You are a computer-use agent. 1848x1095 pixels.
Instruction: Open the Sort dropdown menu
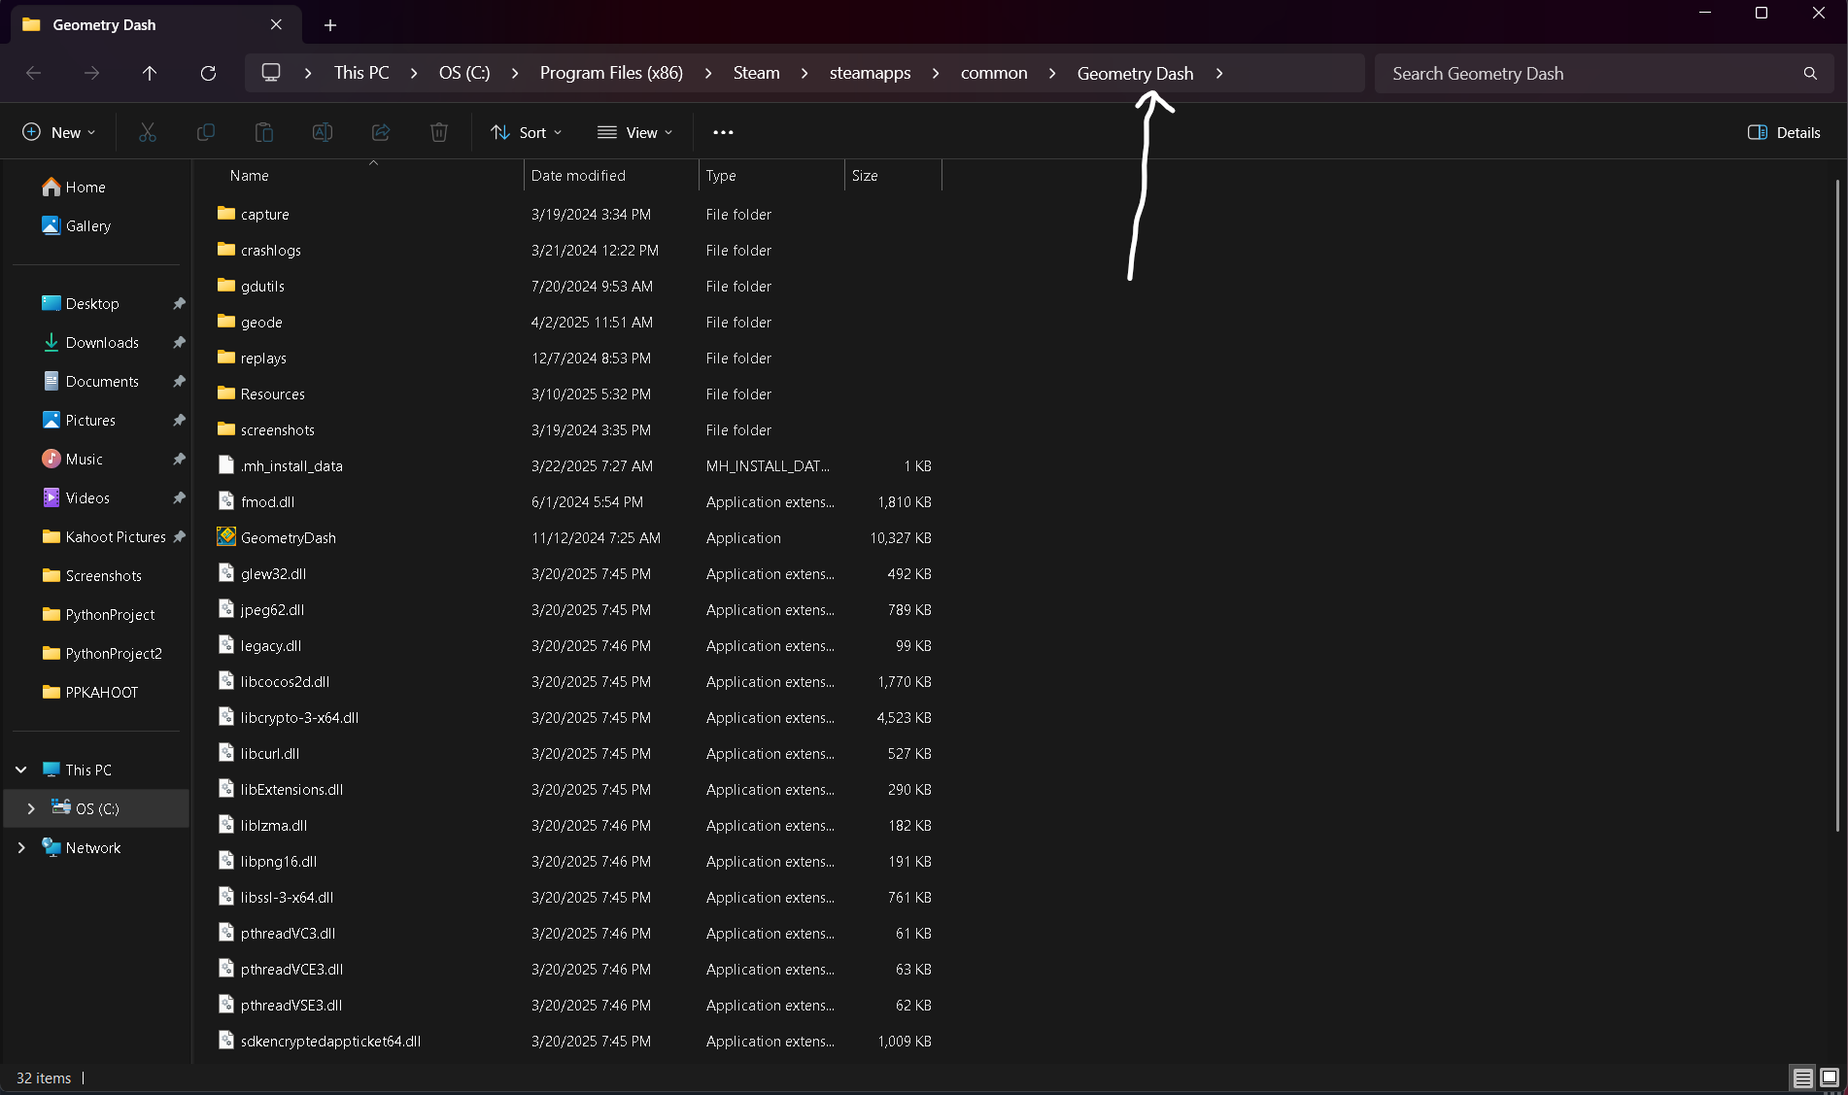tap(526, 133)
